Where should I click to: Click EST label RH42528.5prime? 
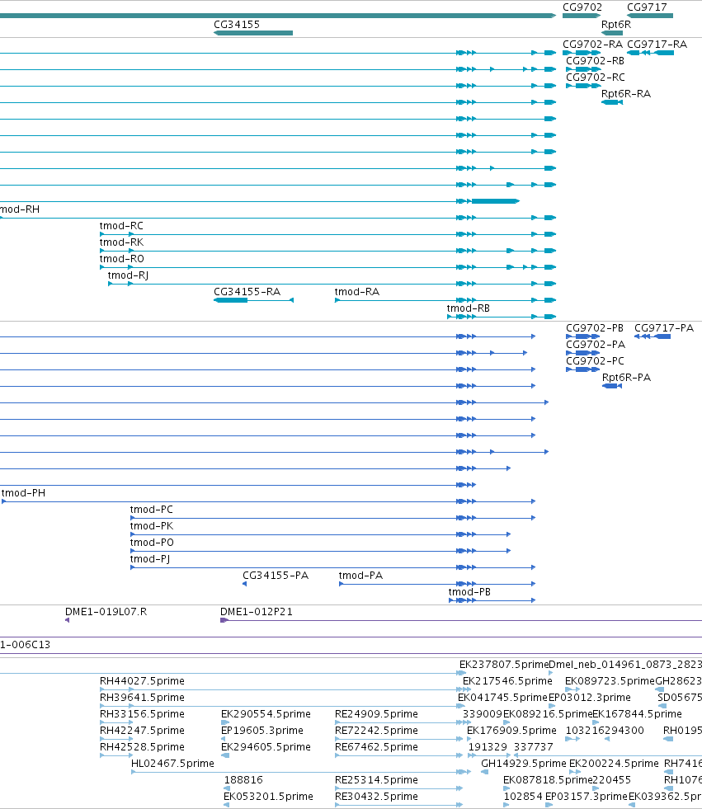pos(142,747)
